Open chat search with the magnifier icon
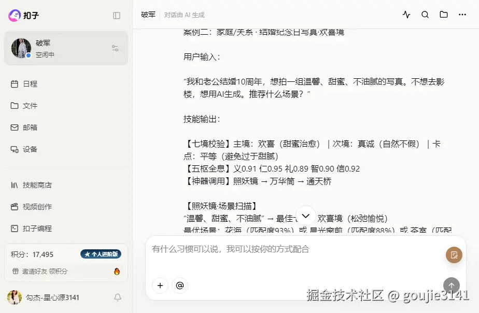Screen dimensions: 479x313 coord(425,15)
